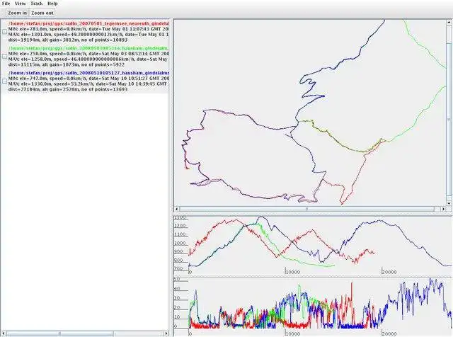This screenshot has height=337, width=453.
Task: Click map view right scroll arrow
Action: tap(444, 209)
